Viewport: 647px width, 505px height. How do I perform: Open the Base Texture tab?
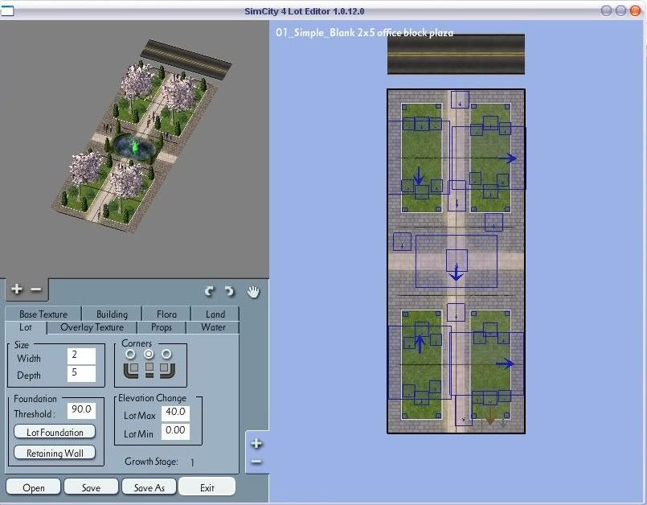[x=43, y=314]
